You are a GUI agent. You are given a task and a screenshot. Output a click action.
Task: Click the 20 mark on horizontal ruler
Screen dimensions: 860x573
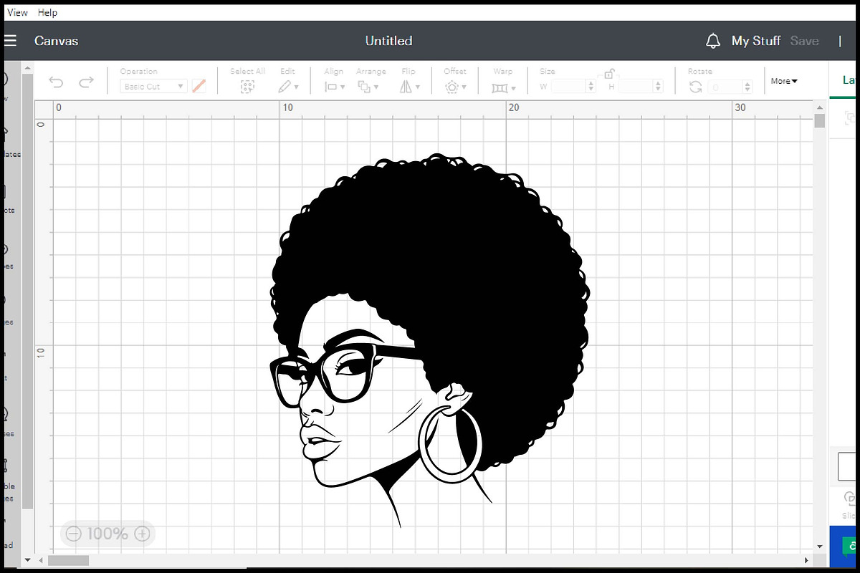pos(513,107)
